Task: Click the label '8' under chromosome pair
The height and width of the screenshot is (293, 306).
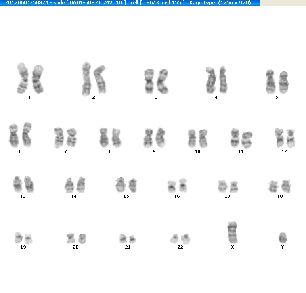Action: point(110,151)
